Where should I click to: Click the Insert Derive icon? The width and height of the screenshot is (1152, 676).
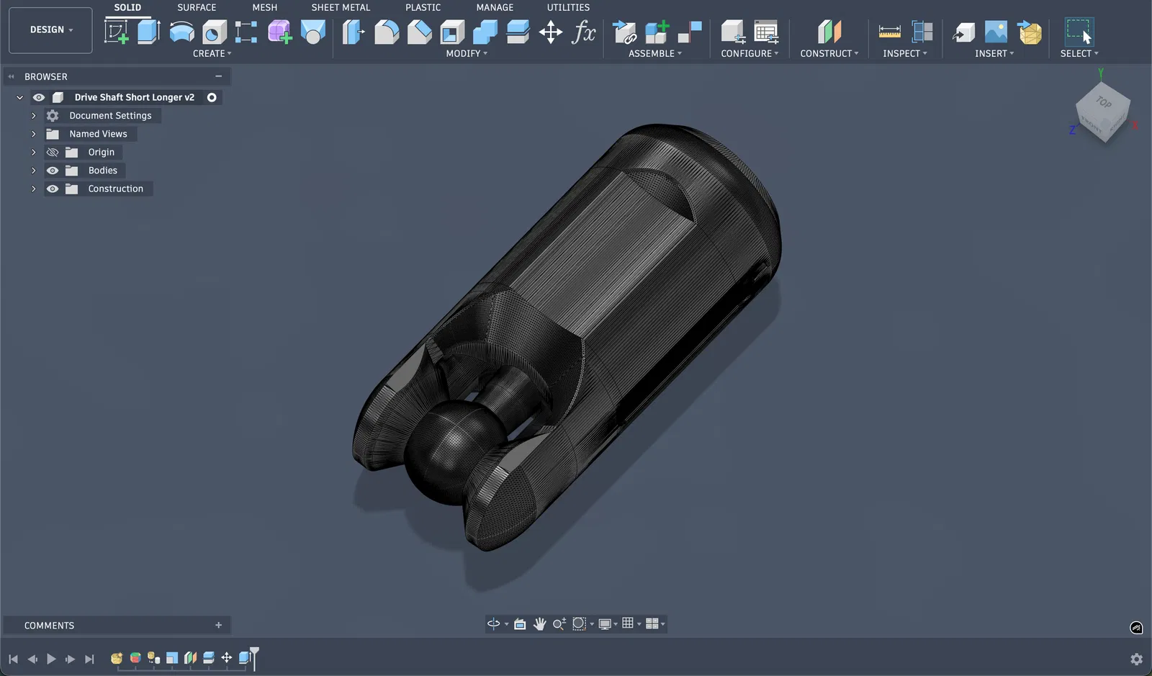(963, 32)
